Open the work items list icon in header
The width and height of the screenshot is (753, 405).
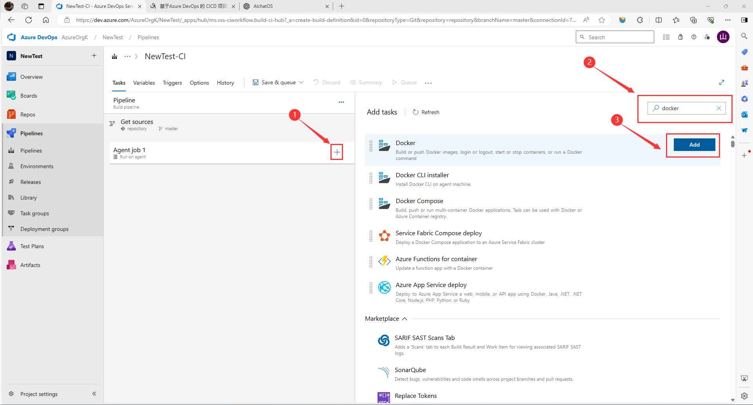click(666, 37)
